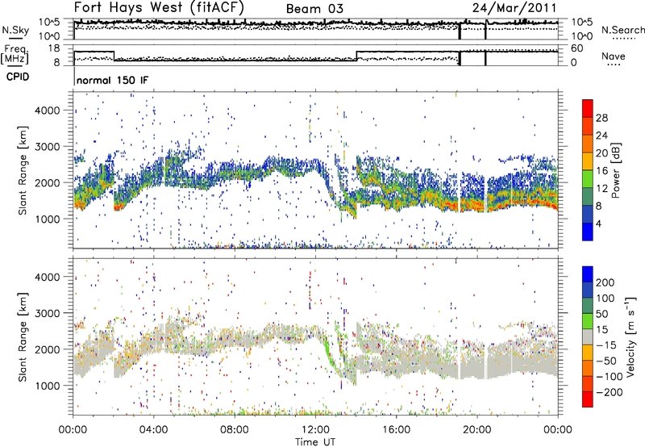Click the '16:00' time axis label
This screenshot has height=447, width=645.
coord(396,430)
